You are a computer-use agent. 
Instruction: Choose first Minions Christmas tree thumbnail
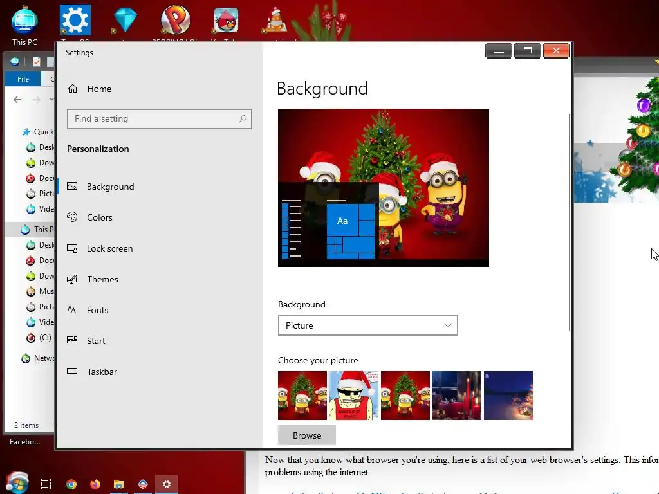pos(302,396)
